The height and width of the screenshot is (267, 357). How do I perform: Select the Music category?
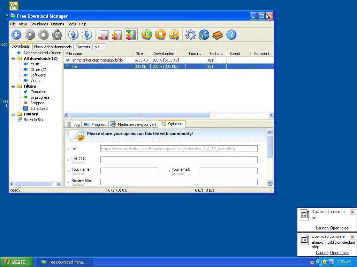pos(35,64)
